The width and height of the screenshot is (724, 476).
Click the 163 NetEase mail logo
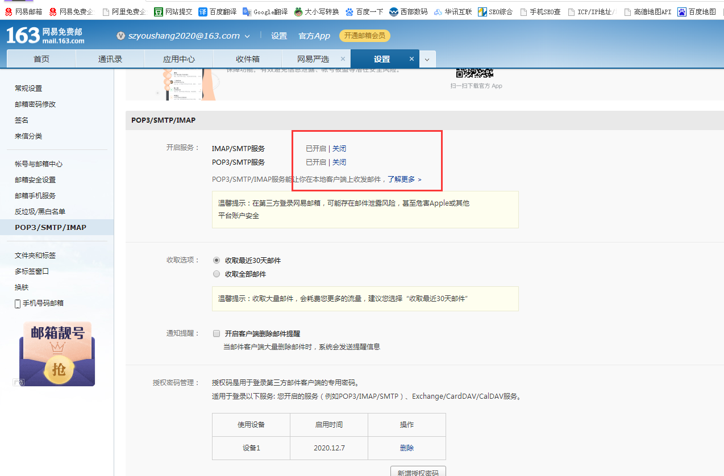pyautogui.click(x=45, y=35)
